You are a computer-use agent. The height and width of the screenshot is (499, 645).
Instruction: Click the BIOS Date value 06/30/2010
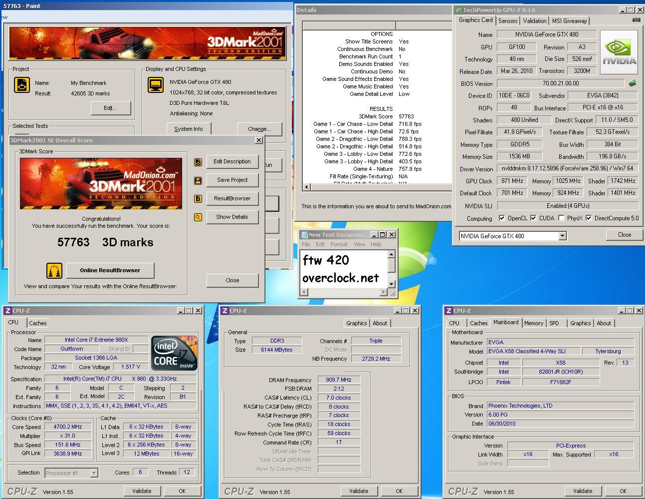coord(560,424)
